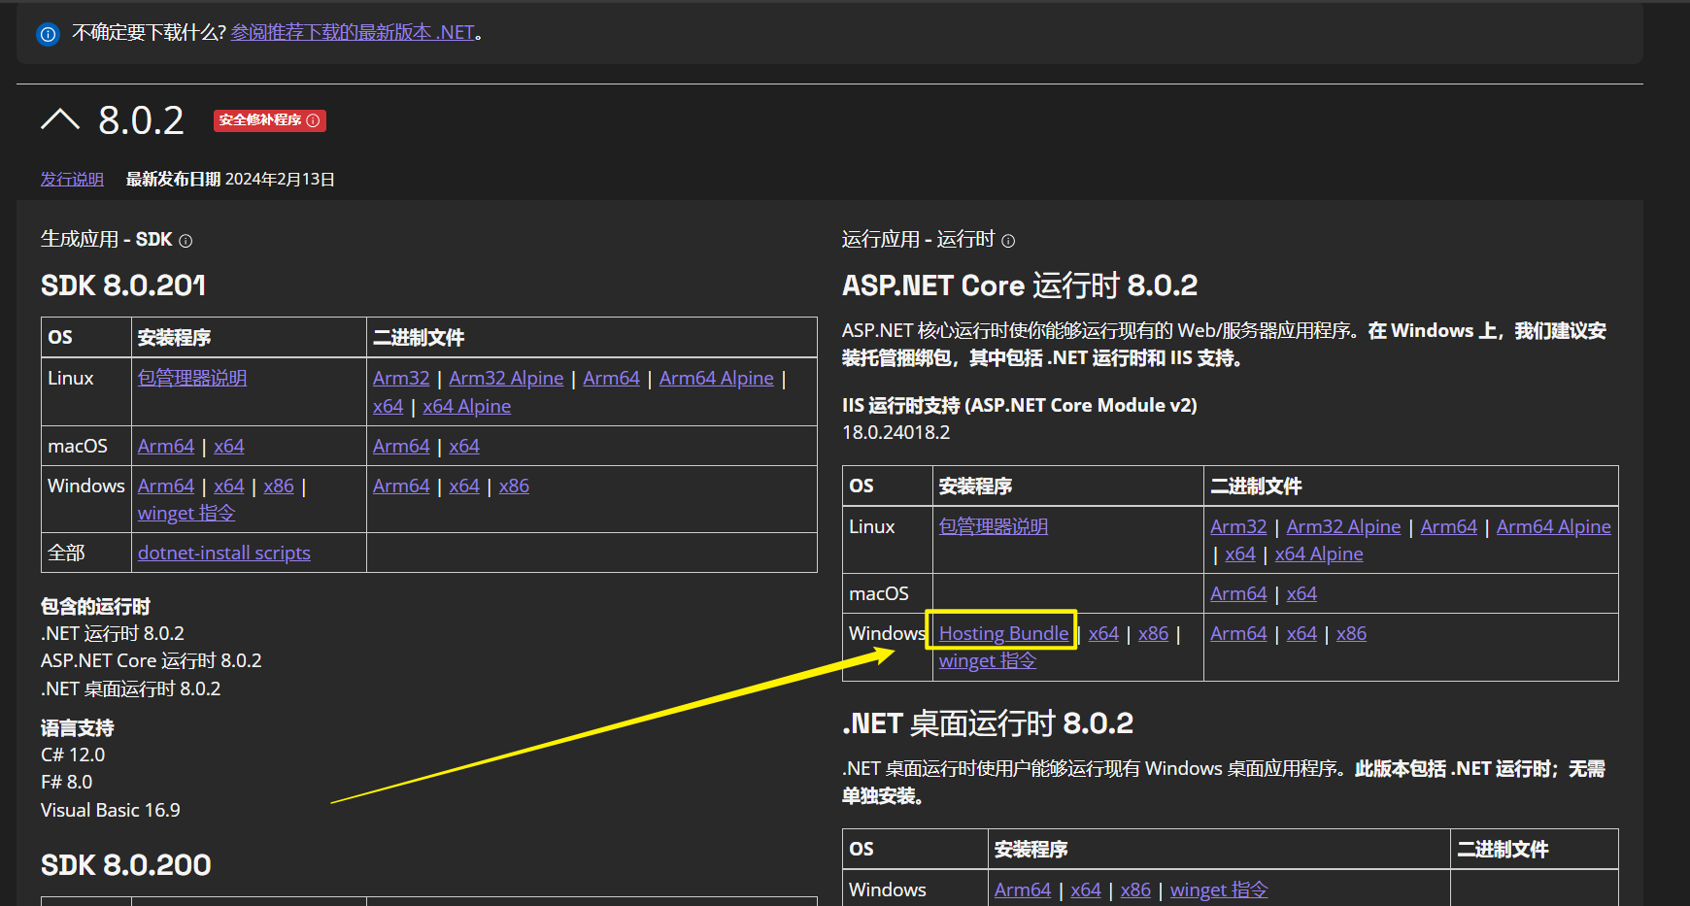This screenshot has height=906, width=1690.
Task: Open the dotnet-install scripts link
Action: (224, 553)
